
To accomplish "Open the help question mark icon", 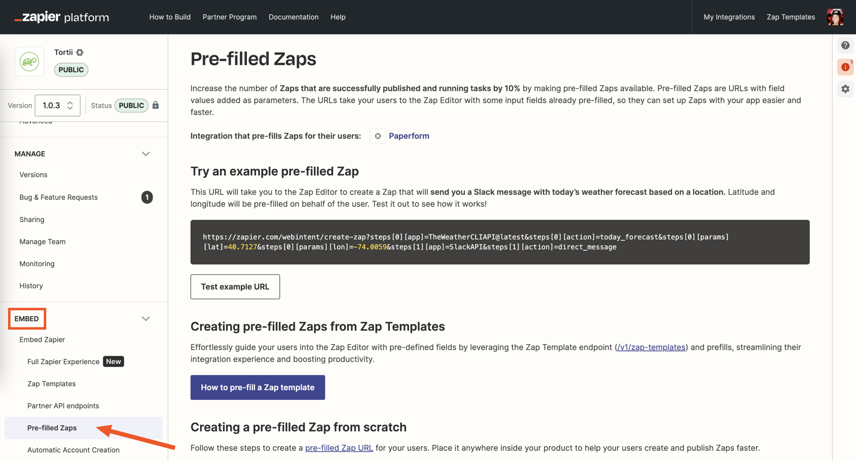I will (x=845, y=45).
